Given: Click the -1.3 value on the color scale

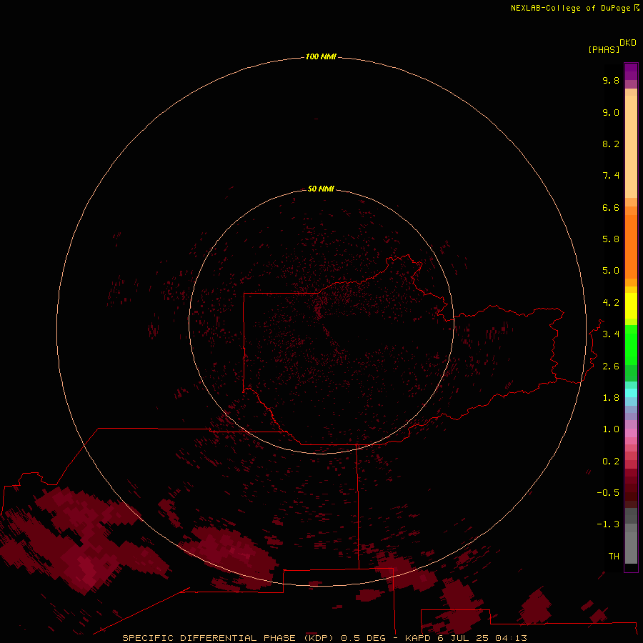Looking at the screenshot, I should (608, 524).
